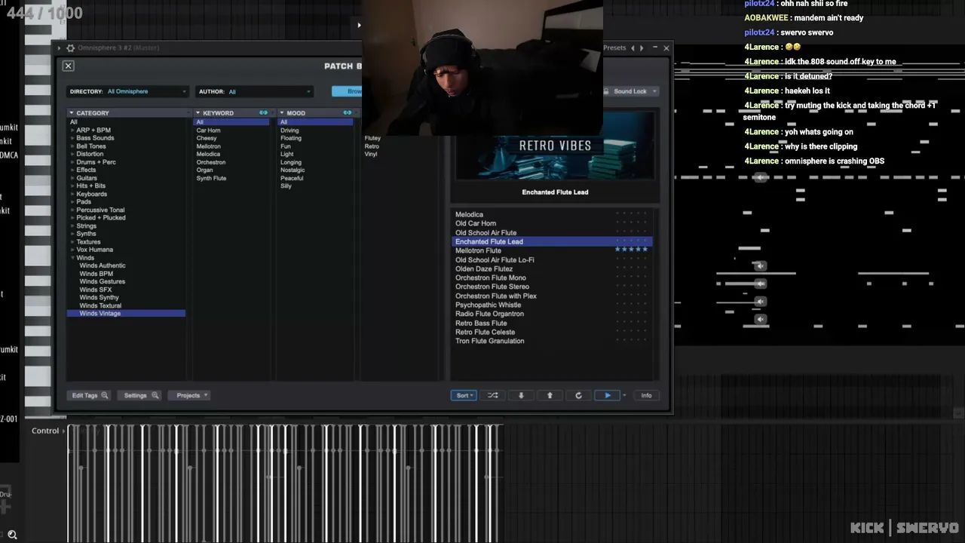Filter by the Car Horn keyword

point(209,130)
